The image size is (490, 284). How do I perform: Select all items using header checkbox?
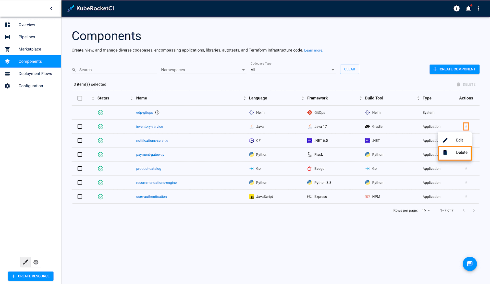80,98
